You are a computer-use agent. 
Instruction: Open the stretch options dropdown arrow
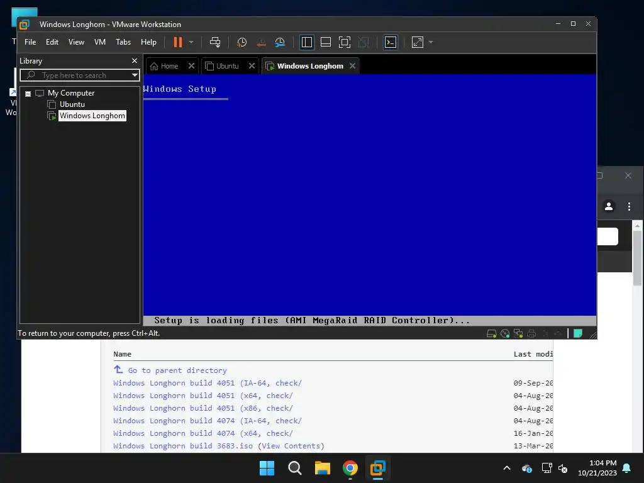(x=430, y=42)
